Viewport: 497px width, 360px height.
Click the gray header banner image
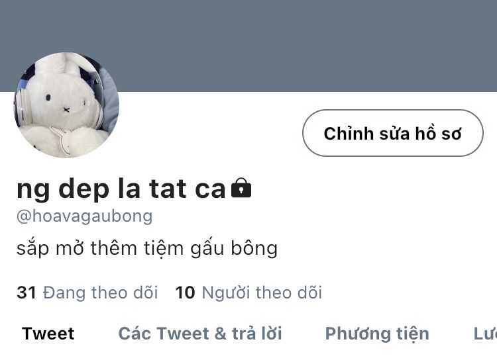coord(248,46)
